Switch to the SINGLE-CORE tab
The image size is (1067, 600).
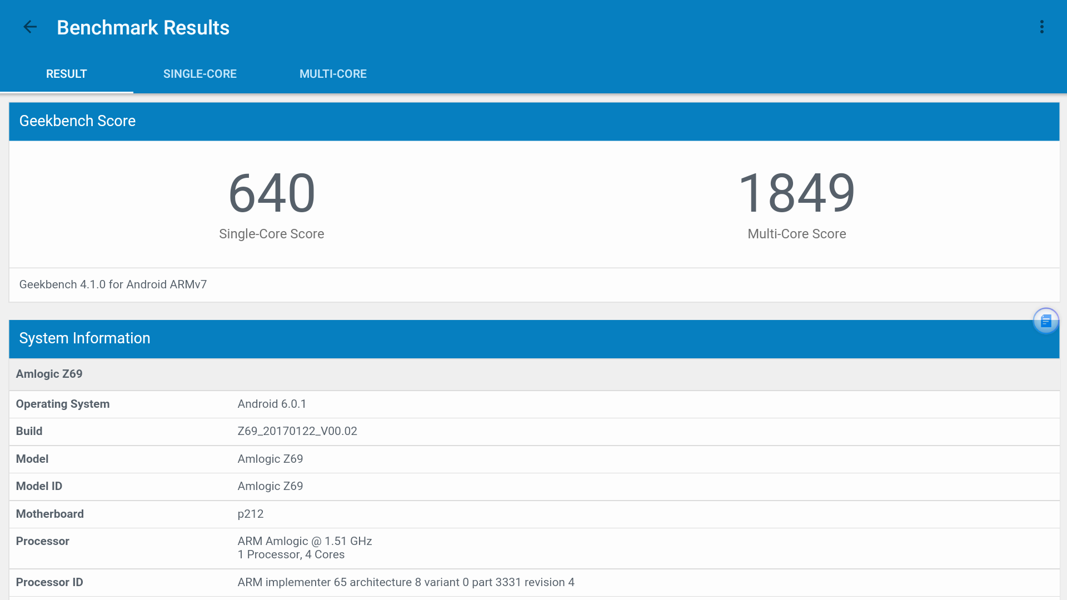[x=200, y=74]
